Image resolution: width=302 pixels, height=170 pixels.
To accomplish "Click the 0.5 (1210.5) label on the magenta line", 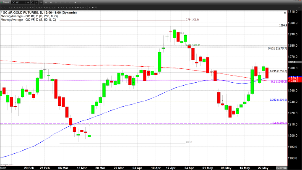I will [279, 123].
